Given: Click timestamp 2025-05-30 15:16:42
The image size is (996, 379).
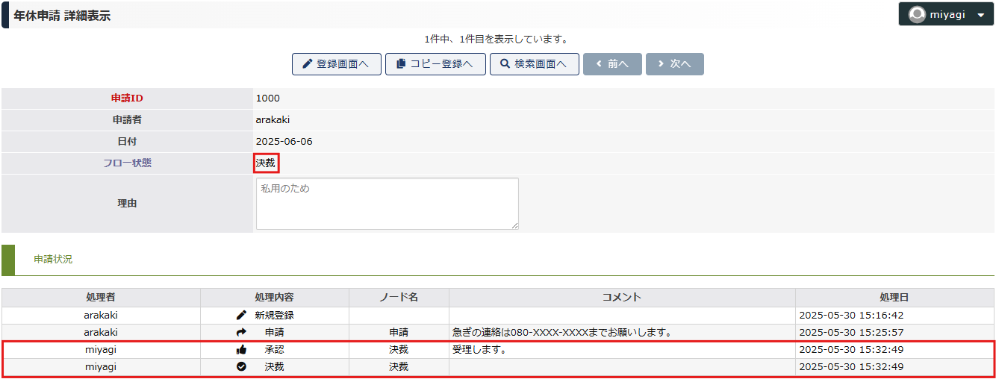Looking at the screenshot, I should [851, 316].
